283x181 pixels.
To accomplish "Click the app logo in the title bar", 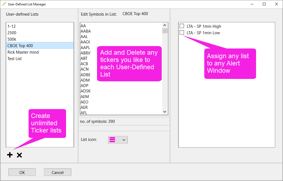I will click(x=4, y=4).
